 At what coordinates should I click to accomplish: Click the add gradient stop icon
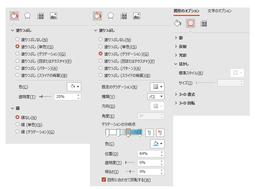(149, 133)
